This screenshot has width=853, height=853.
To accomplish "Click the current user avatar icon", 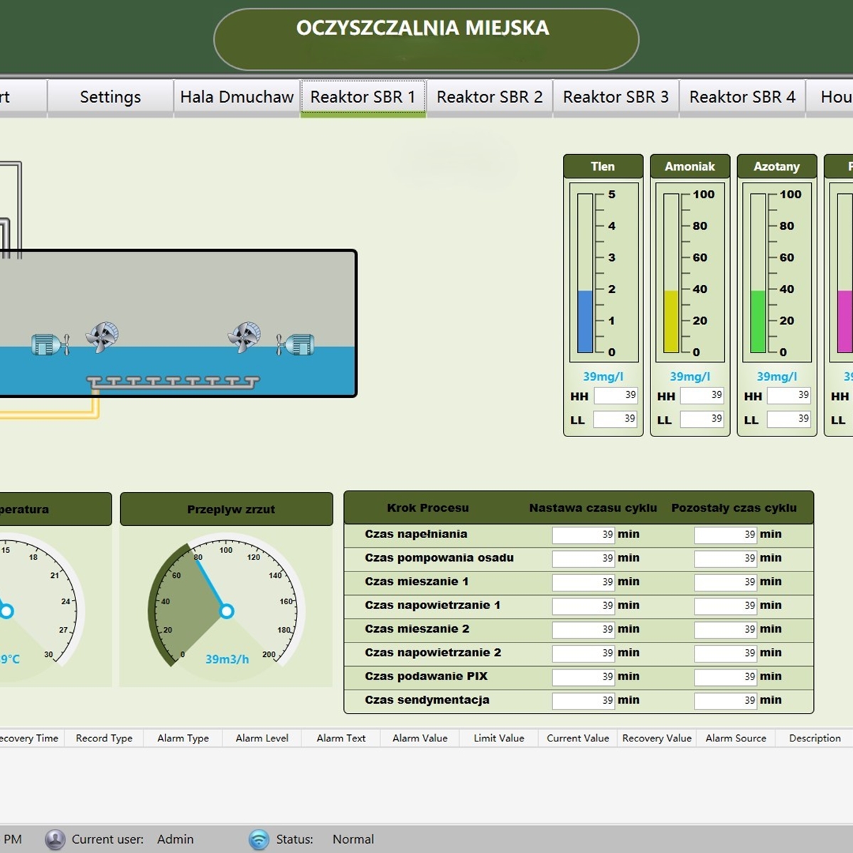I will coord(55,839).
